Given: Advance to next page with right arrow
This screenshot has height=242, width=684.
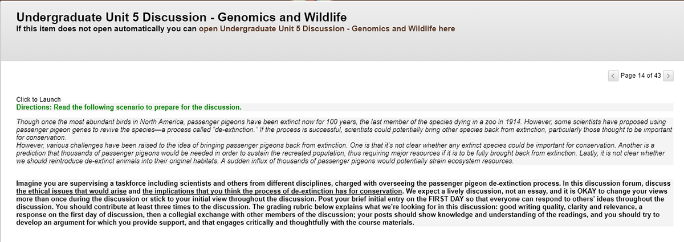Looking at the screenshot, I should (x=669, y=76).
